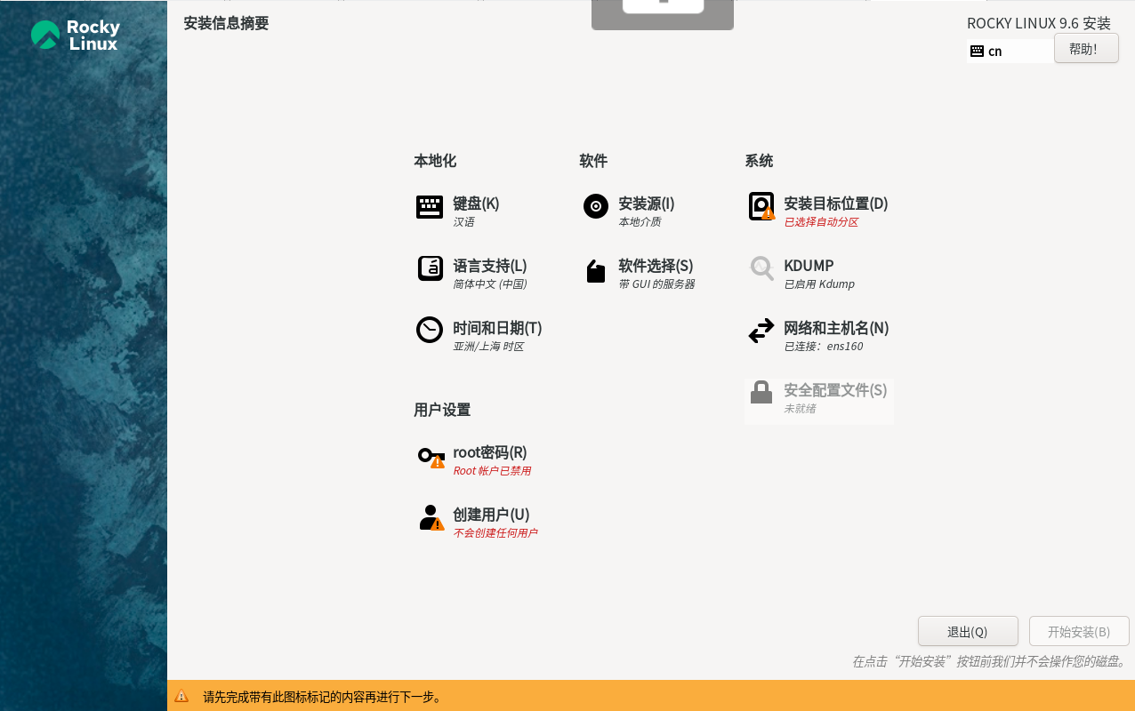Click the 帮助! button
Screen dimensions: 1135x711
coord(1086,48)
